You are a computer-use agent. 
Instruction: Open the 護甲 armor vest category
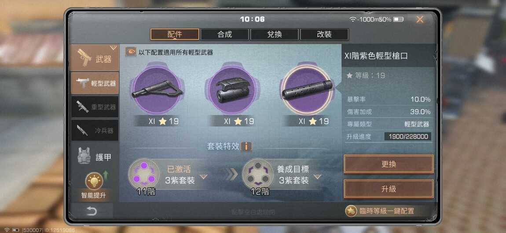pos(95,157)
